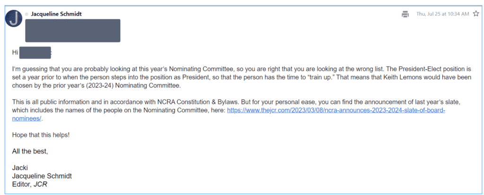Click the signature name Jacki
This screenshot has width=484, height=195.
(20, 168)
